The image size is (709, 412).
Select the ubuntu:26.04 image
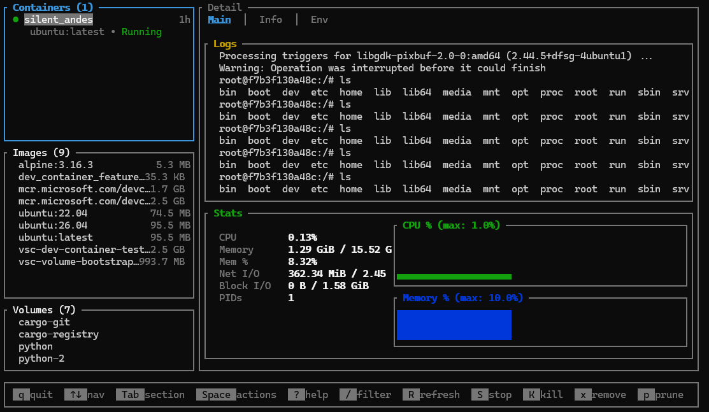104,225
